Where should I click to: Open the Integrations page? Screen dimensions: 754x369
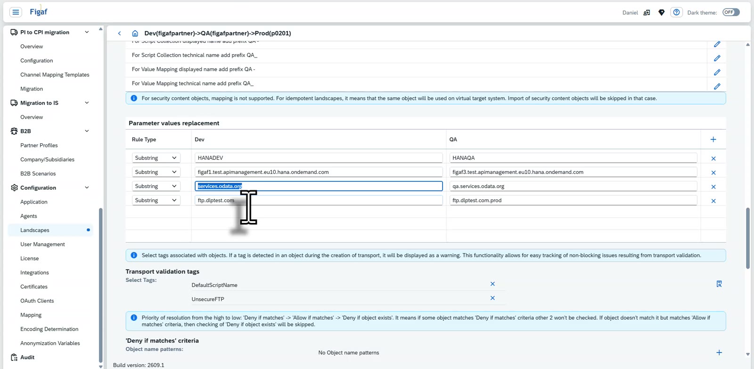(34, 273)
